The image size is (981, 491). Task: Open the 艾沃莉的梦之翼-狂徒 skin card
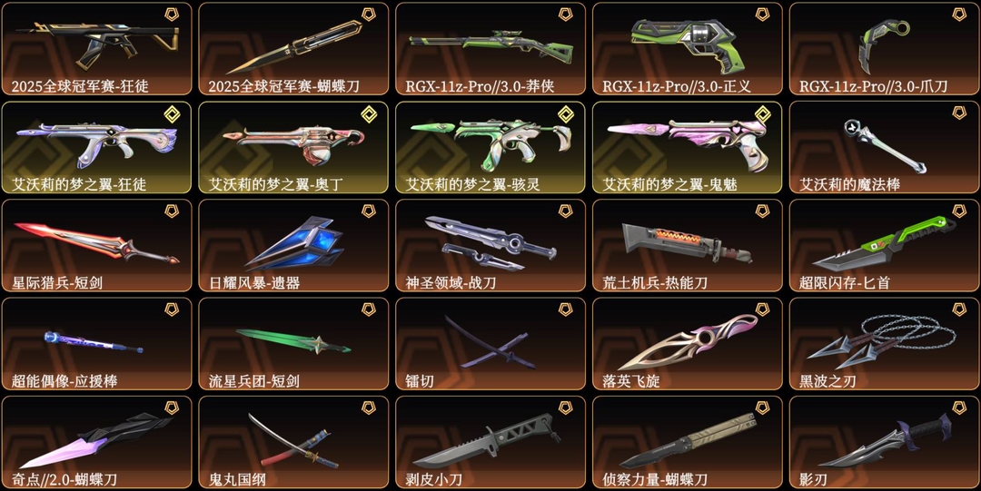(97, 148)
